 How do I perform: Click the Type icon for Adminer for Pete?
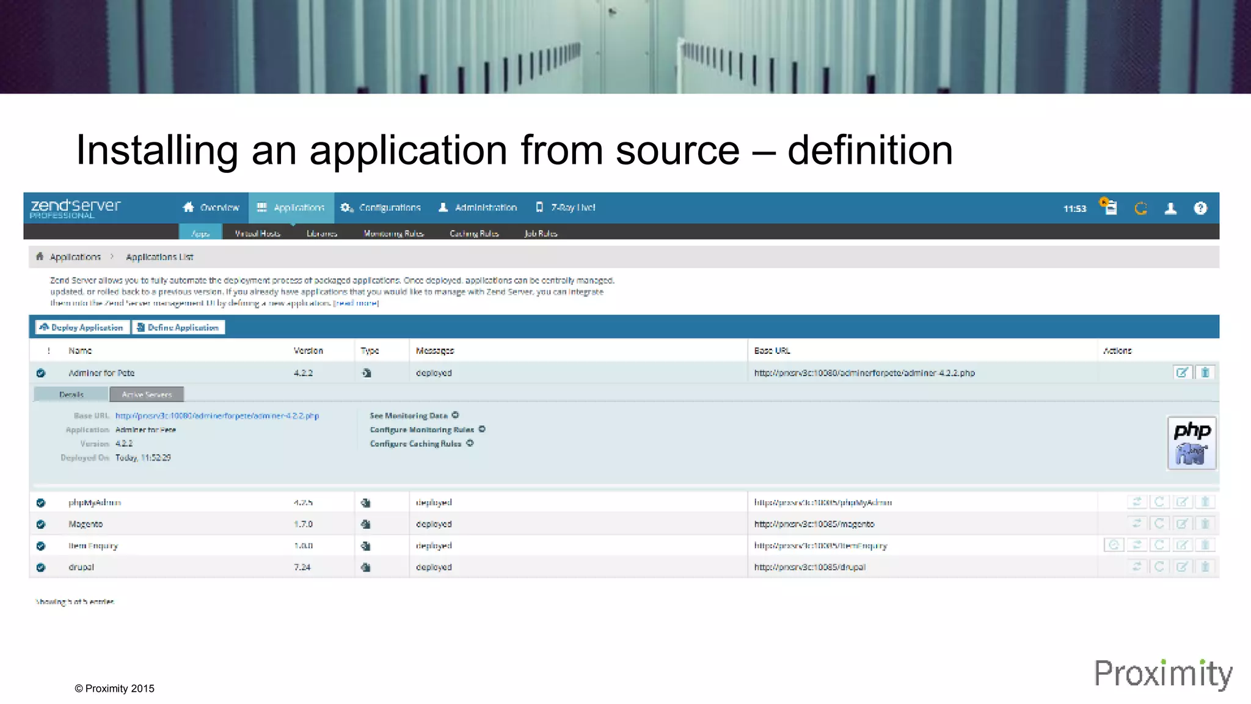click(367, 373)
